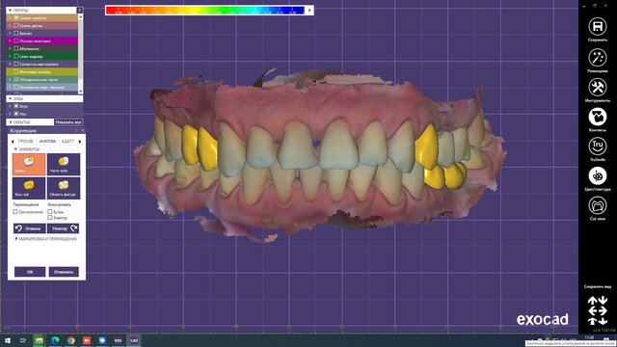Click the help question mark in Groups panel
The height and width of the screenshot is (347, 617).
click(80, 11)
